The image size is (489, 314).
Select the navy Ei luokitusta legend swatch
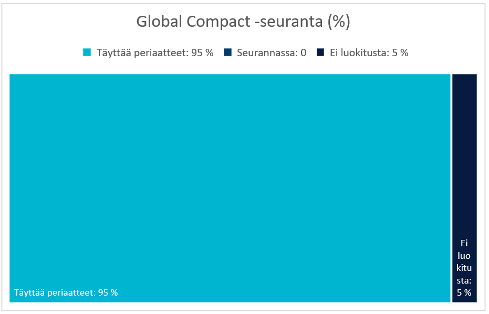tap(320, 53)
